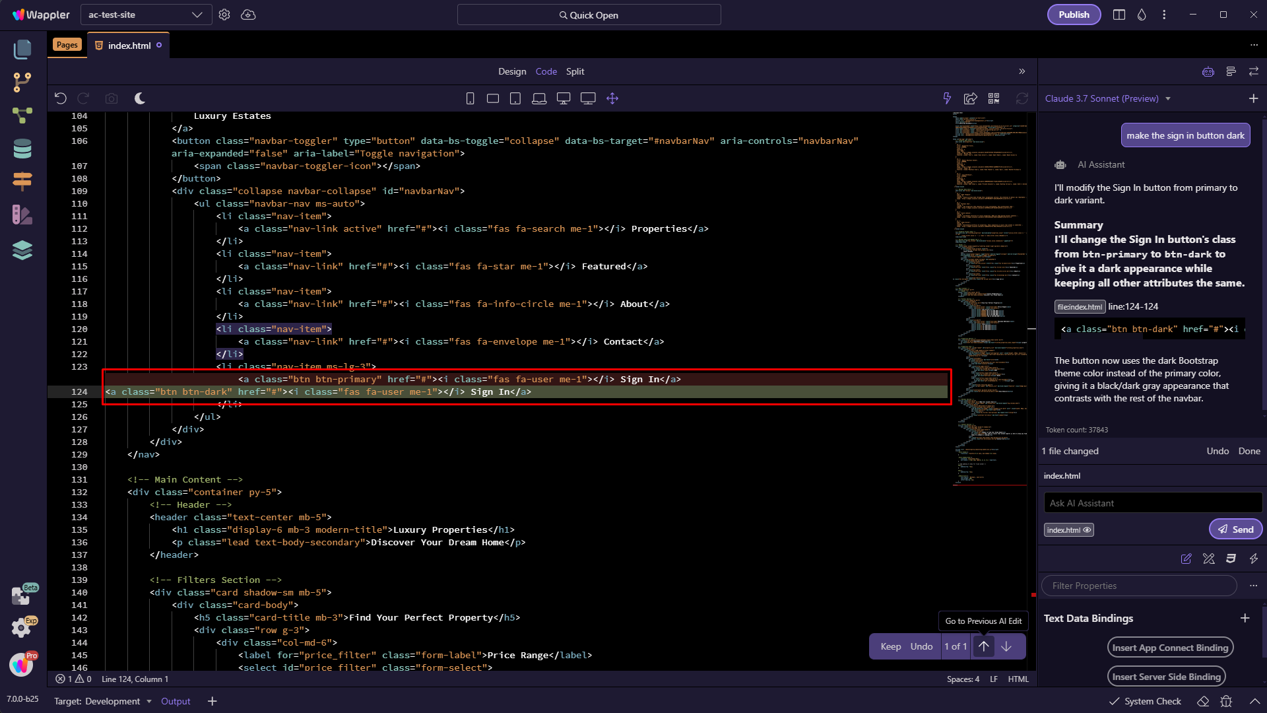Screen dimensions: 1267x713
Task: Switch to Split view
Action: pyautogui.click(x=575, y=71)
